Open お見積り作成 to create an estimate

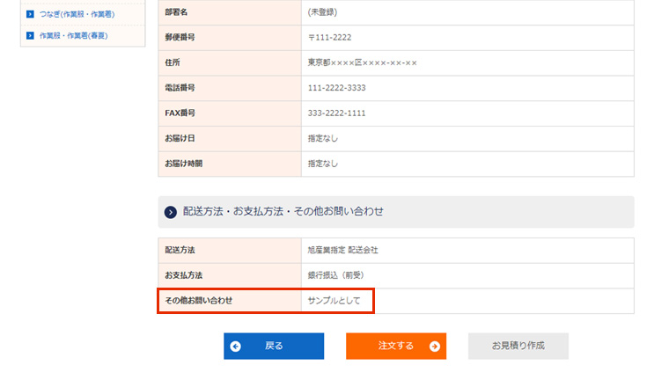(518, 346)
